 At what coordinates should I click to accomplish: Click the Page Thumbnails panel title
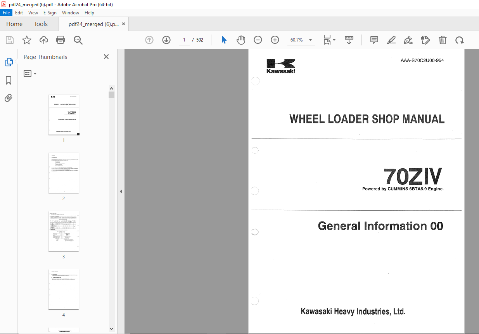(x=45, y=57)
